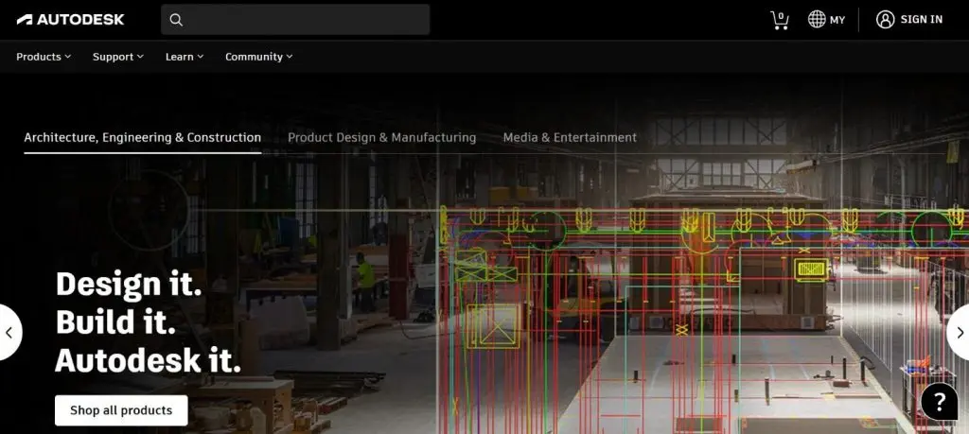Go to the previous carousel slide
This screenshot has height=434, width=969.
click(x=9, y=333)
